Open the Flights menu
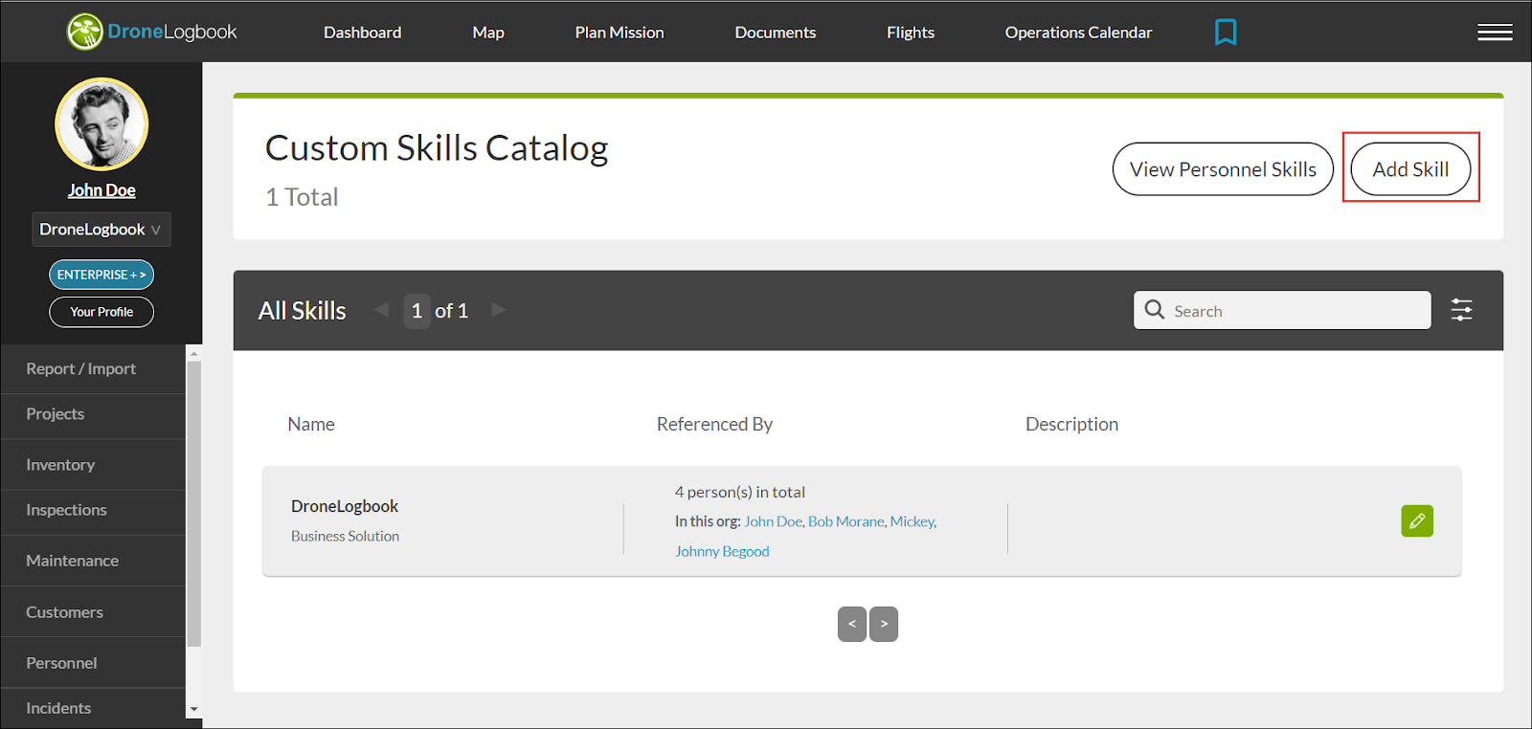Screen dimensions: 1532x729 pos(911,33)
